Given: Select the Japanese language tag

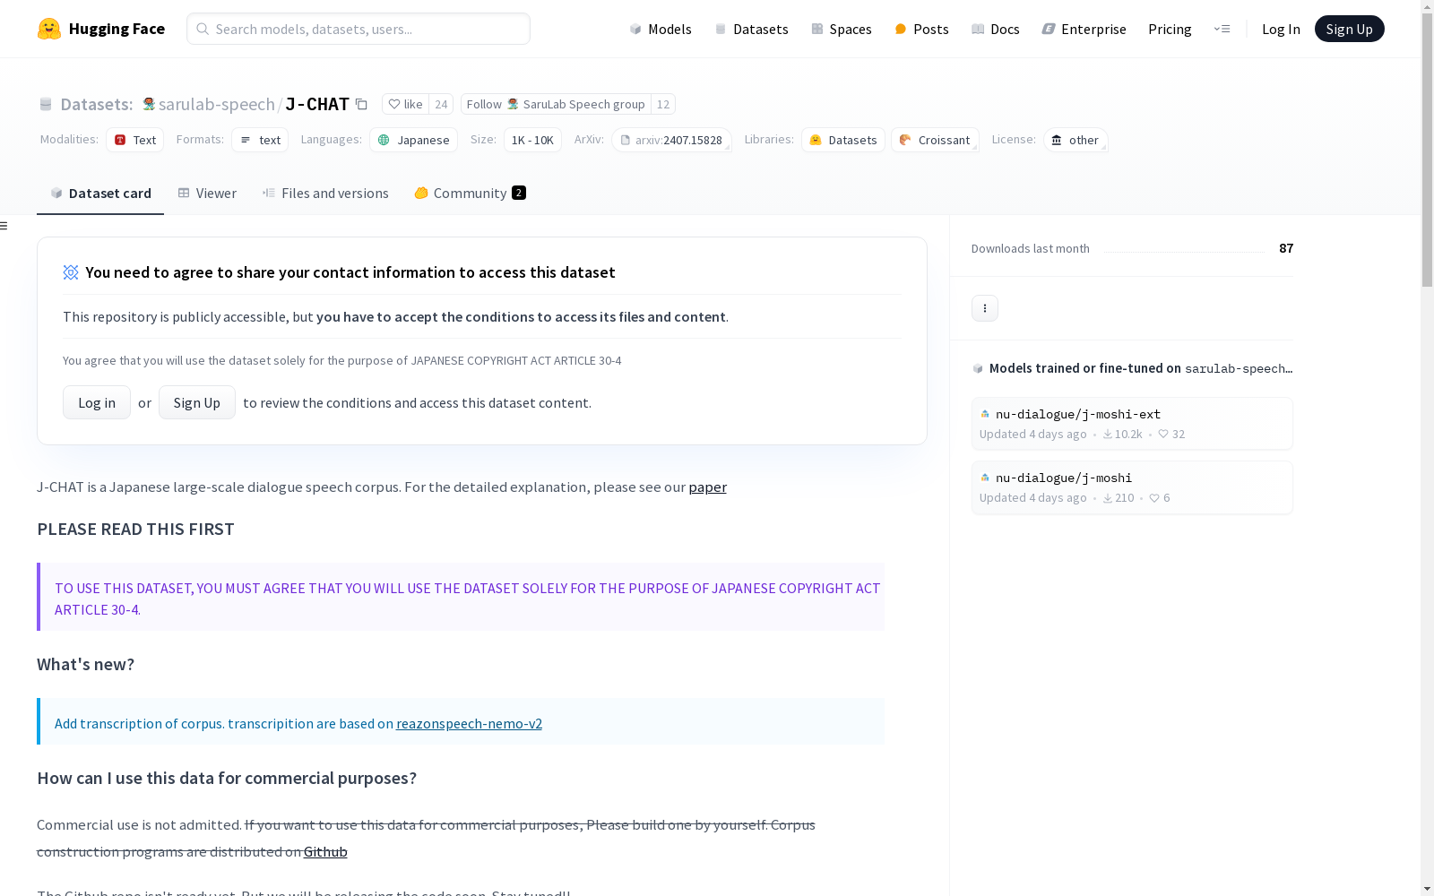Looking at the screenshot, I should point(413,140).
